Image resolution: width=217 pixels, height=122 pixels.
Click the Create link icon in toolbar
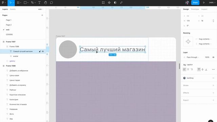[x=121, y=3]
